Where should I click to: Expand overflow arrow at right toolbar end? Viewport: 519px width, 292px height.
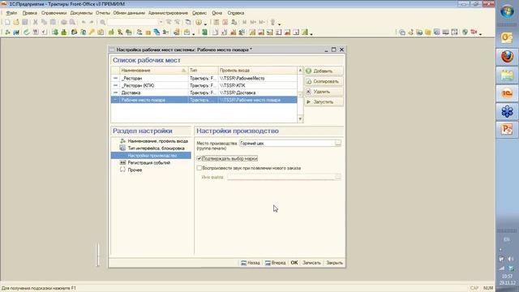(x=480, y=33)
